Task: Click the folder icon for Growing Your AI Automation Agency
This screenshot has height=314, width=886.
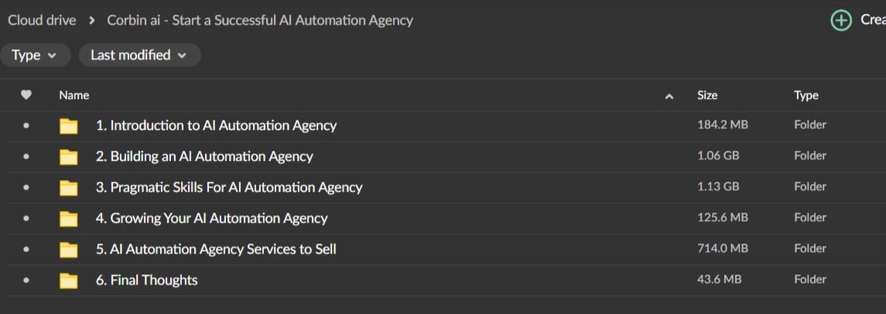Action: [x=69, y=219]
